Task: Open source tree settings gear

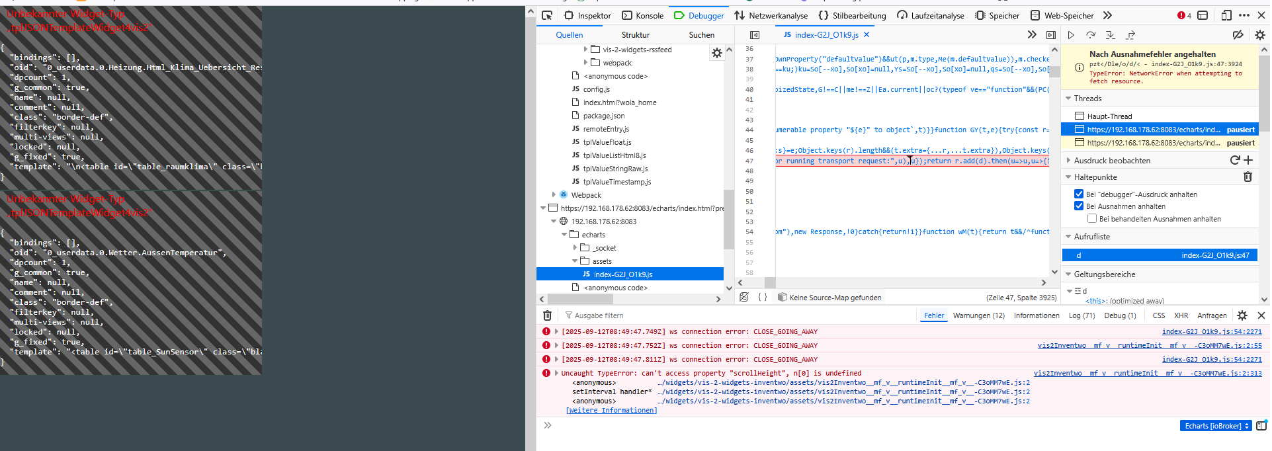Action: (x=717, y=53)
